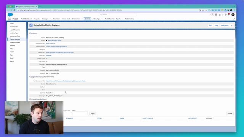Image resolution: width=244 pixels, height=137 pixels.
Task: Open Salesforce global actions plus icon
Action: point(216,14)
